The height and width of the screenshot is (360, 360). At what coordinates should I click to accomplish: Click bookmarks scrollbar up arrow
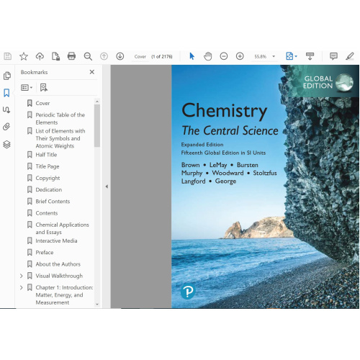tap(97, 102)
